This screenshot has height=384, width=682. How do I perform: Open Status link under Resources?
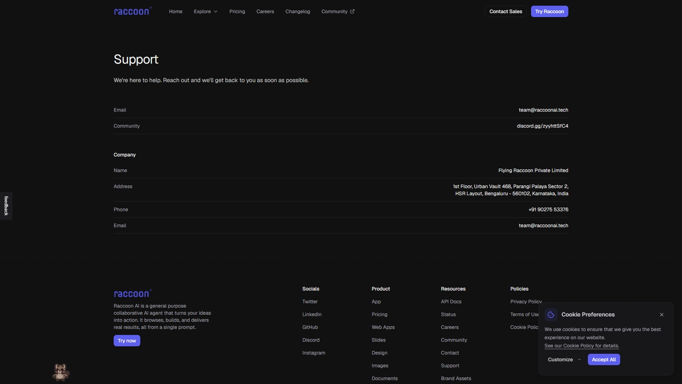point(449,314)
